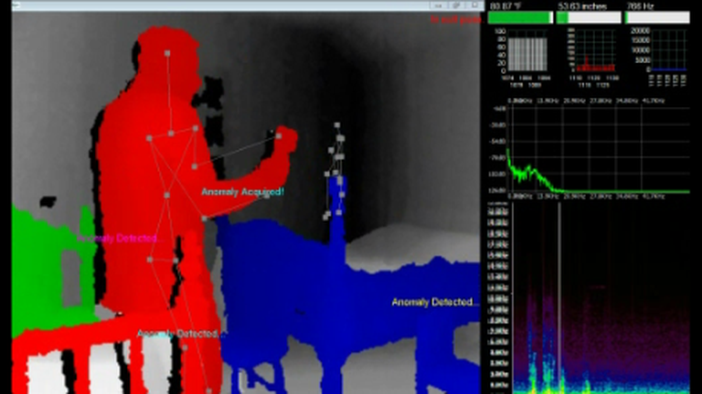Click 'Anomaly Detected' label near bottom red chair

point(177,335)
